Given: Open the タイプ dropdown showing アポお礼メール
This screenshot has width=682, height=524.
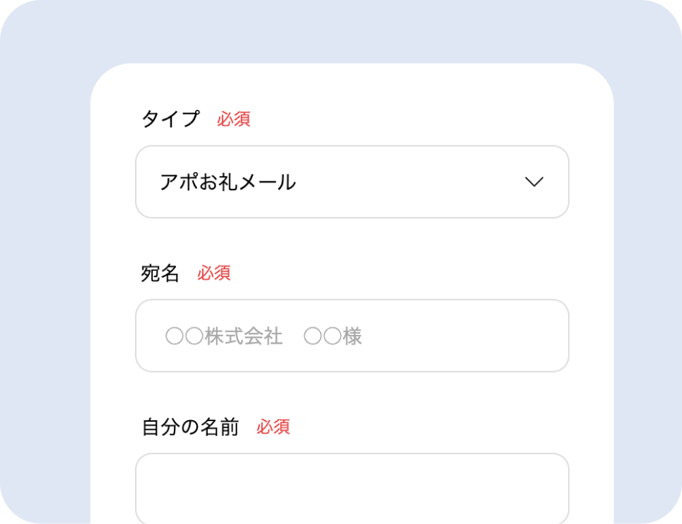Looking at the screenshot, I should [352, 182].
